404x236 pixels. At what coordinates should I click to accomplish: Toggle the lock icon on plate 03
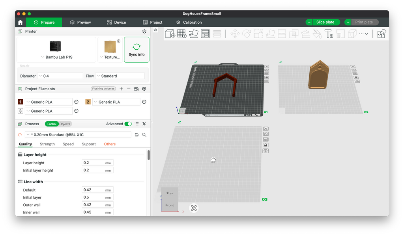(x=266, y=145)
